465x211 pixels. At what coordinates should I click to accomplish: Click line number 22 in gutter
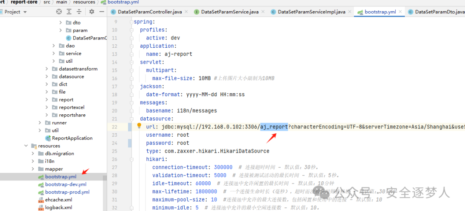pyautogui.click(x=115, y=127)
